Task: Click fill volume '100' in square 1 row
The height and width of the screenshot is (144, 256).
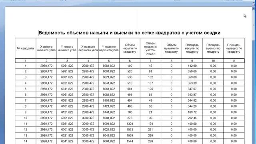Action: click(x=130, y=66)
